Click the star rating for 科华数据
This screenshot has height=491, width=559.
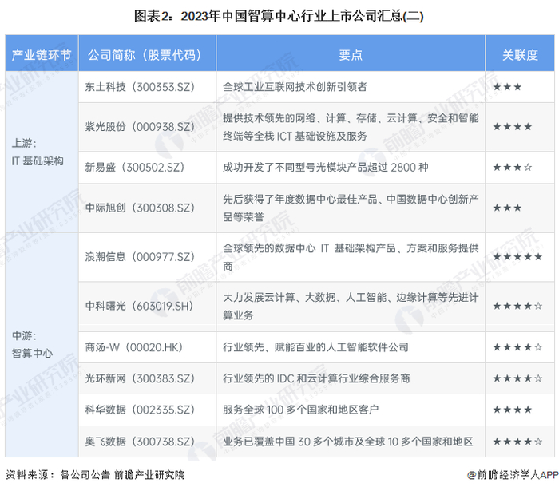513,410
